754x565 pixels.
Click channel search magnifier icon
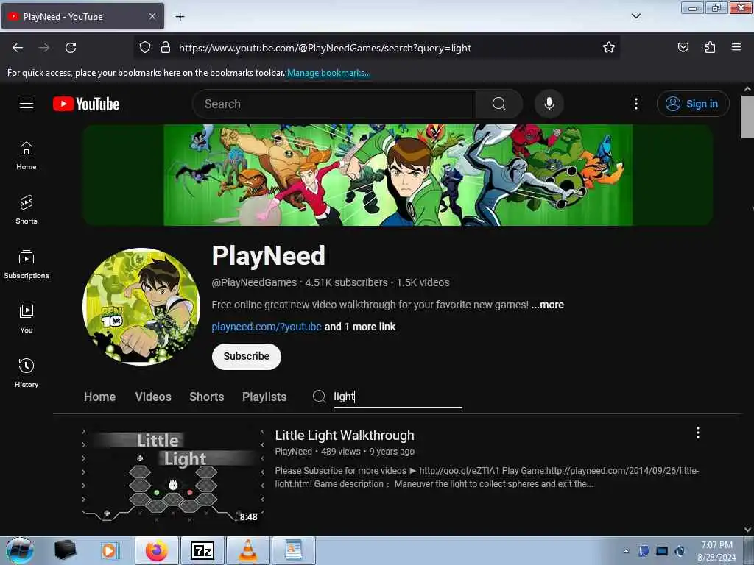tap(319, 397)
